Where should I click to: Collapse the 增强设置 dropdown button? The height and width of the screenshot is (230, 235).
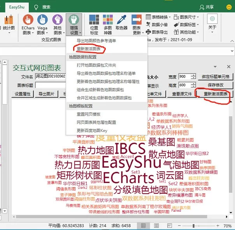74,25
